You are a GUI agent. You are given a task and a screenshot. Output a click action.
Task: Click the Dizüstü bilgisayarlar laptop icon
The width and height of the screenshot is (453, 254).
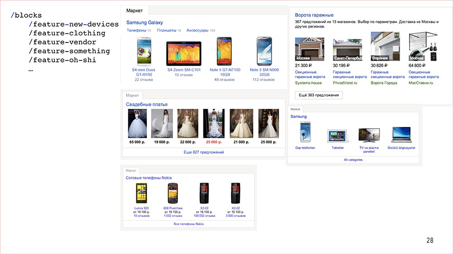point(401,135)
